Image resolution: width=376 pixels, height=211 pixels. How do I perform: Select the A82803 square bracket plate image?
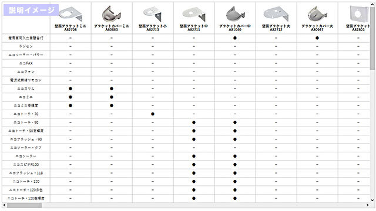click(359, 14)
